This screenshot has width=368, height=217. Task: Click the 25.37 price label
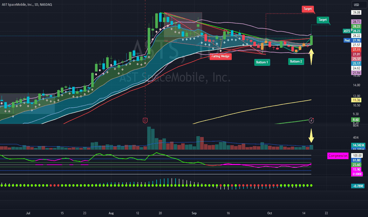(356, 59)
